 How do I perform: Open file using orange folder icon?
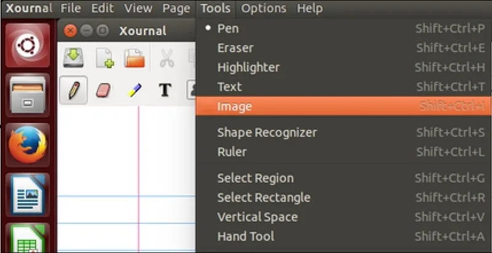(x=134, y=58)
